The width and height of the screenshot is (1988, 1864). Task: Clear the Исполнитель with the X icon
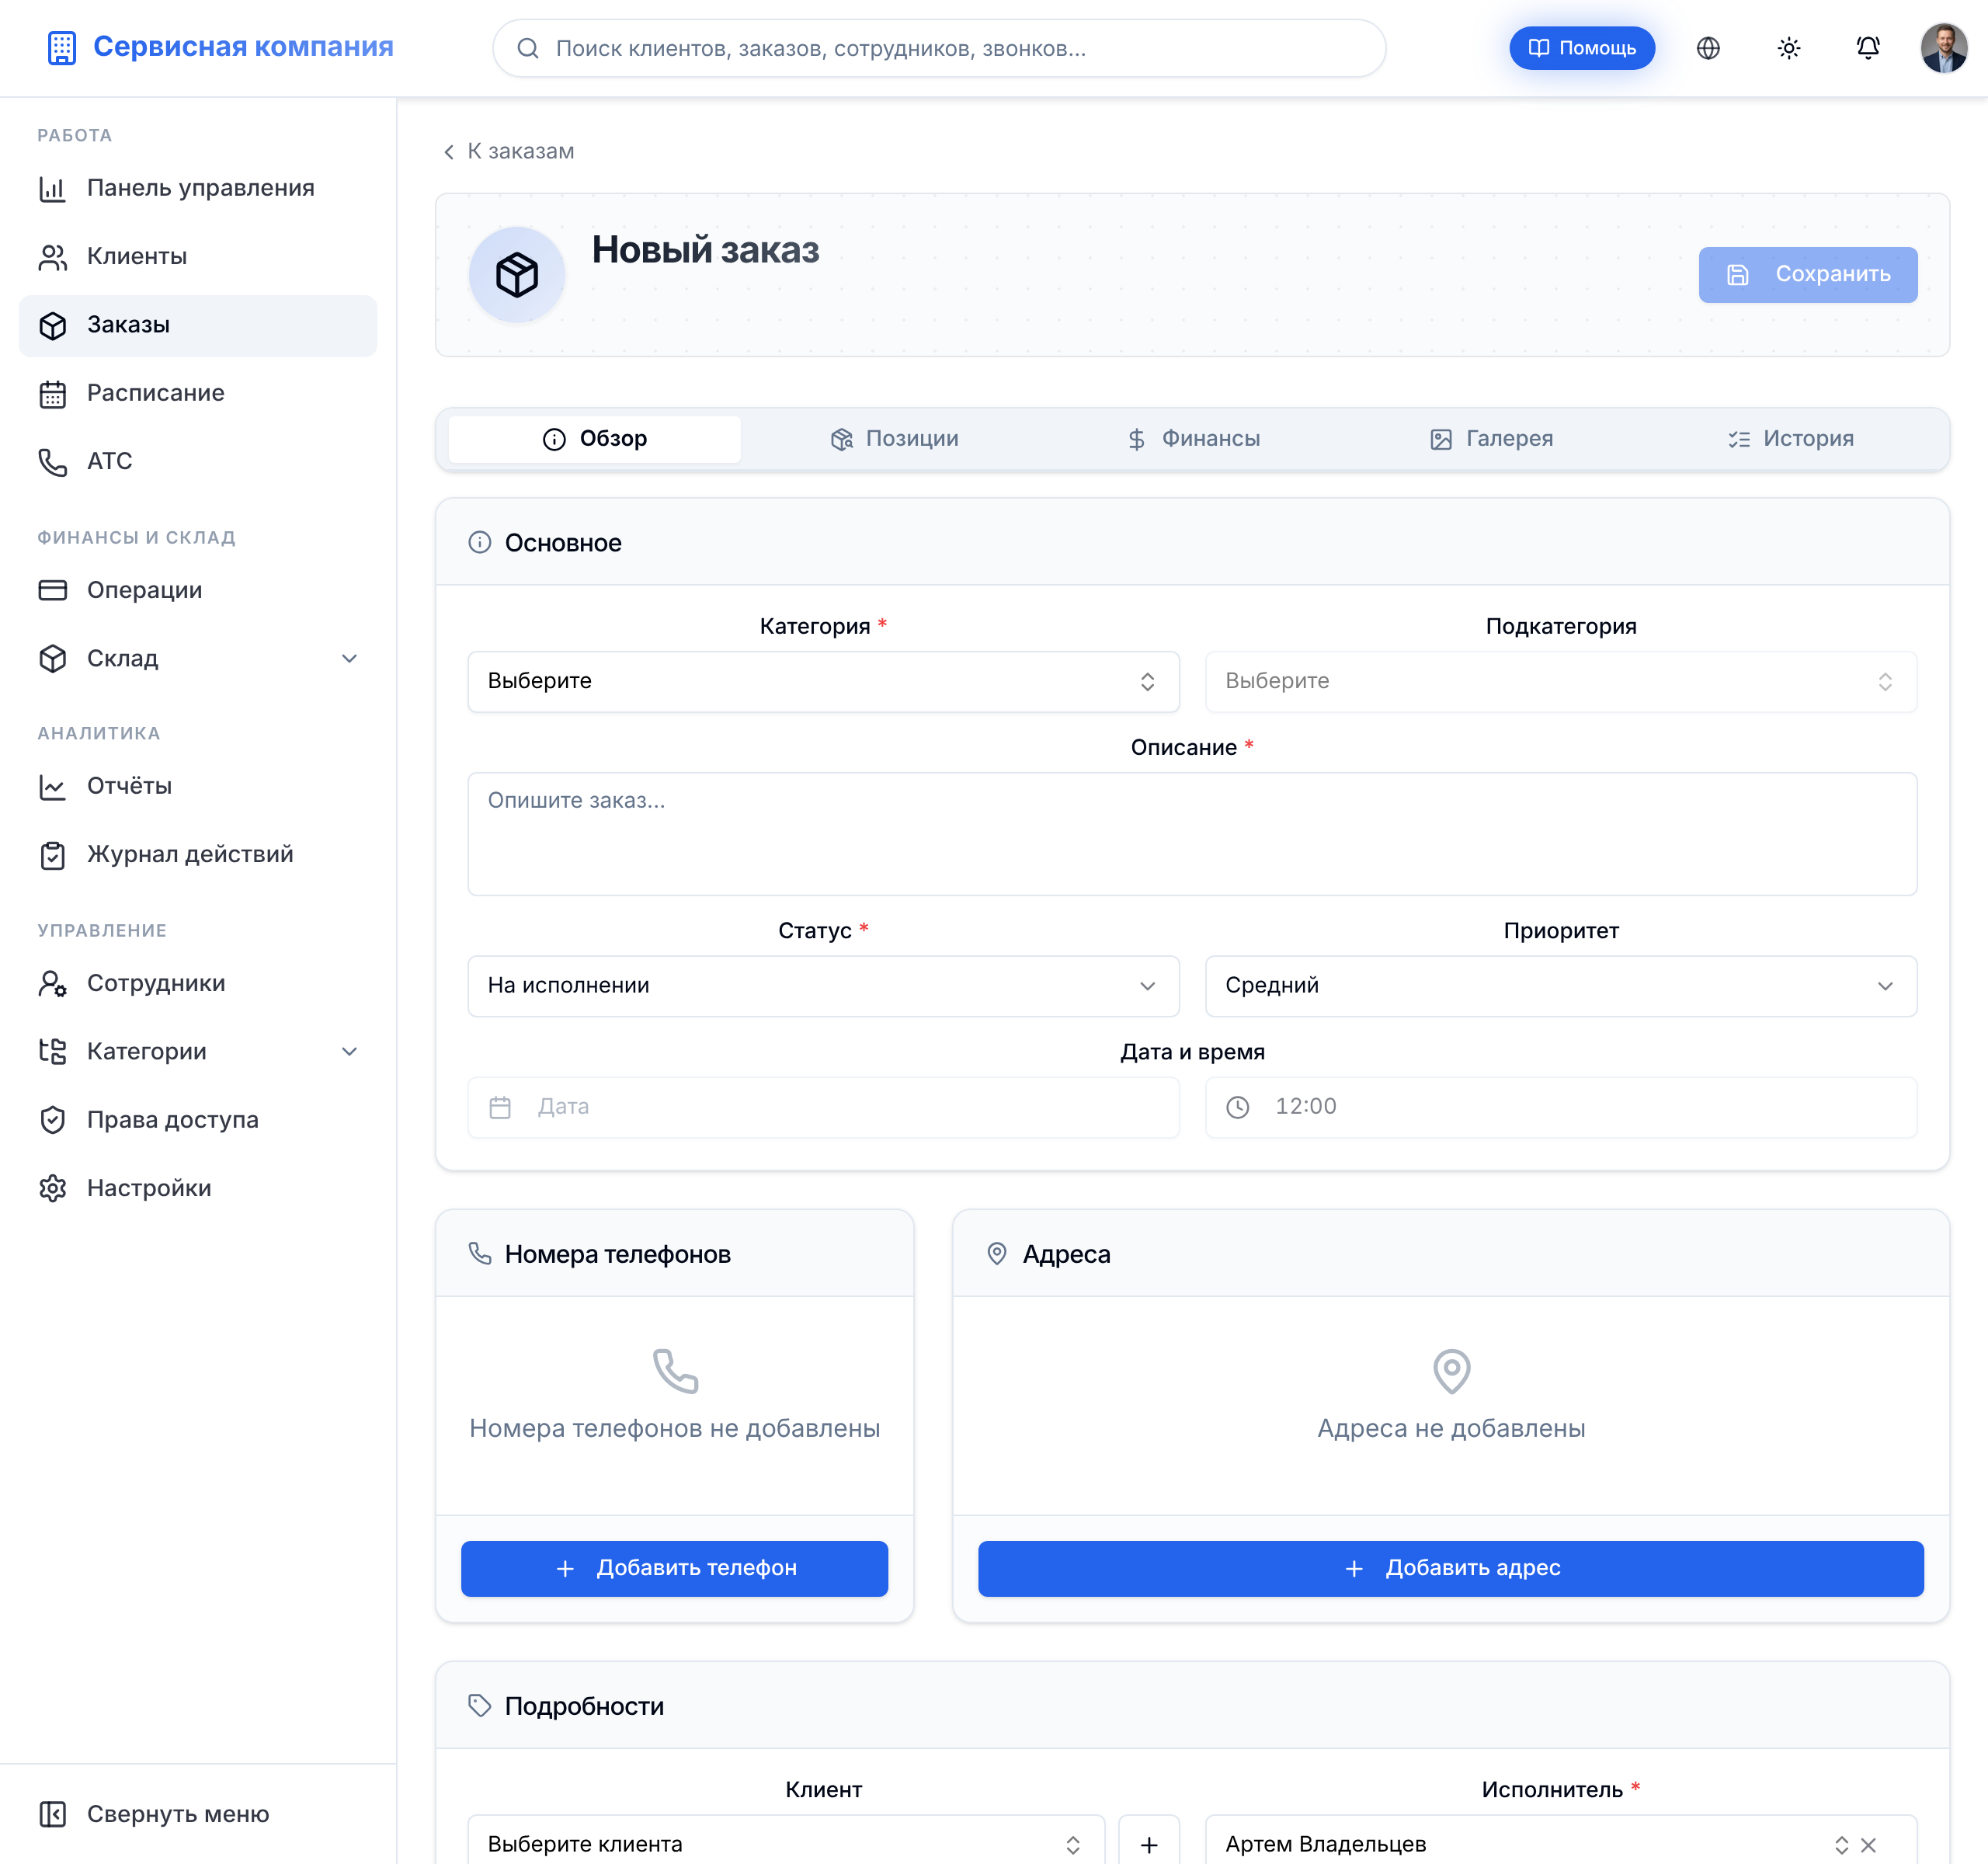coord(1867,1844)
